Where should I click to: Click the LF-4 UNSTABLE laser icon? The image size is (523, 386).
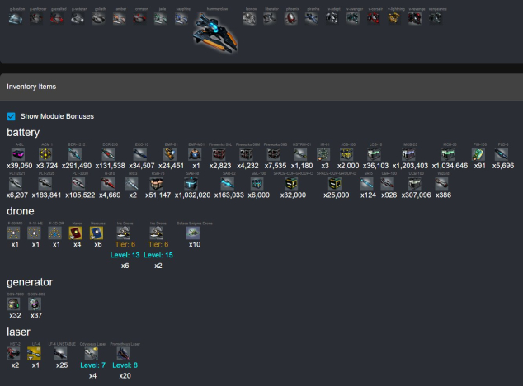[x=60, y=354]
